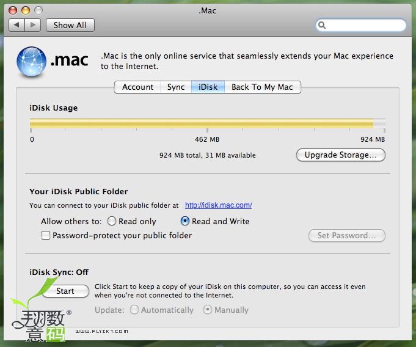Click the '462 MB' midpoint label
The image size is (416, 347).
(207, 139)
